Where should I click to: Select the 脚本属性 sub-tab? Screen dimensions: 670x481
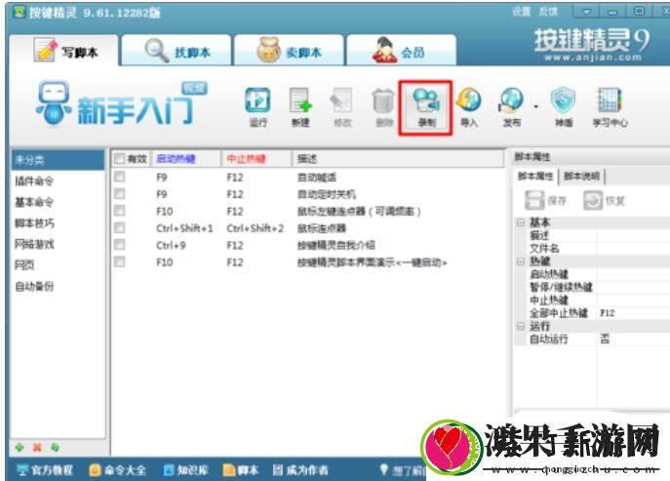(x=535, y=177)
